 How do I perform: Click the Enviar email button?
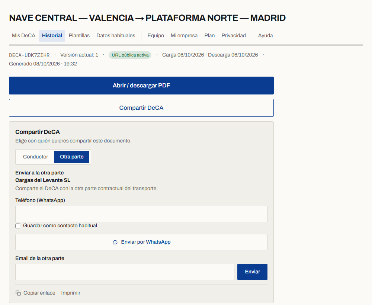[252, 272]
